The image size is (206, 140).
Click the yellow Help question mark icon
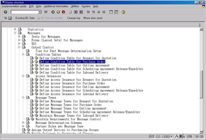[123, 12]
